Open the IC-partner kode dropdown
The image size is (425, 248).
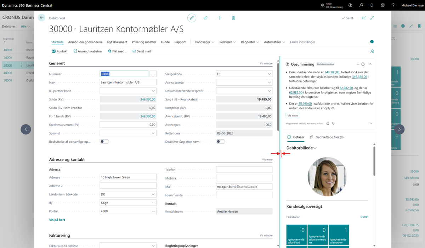pos(153,91)
